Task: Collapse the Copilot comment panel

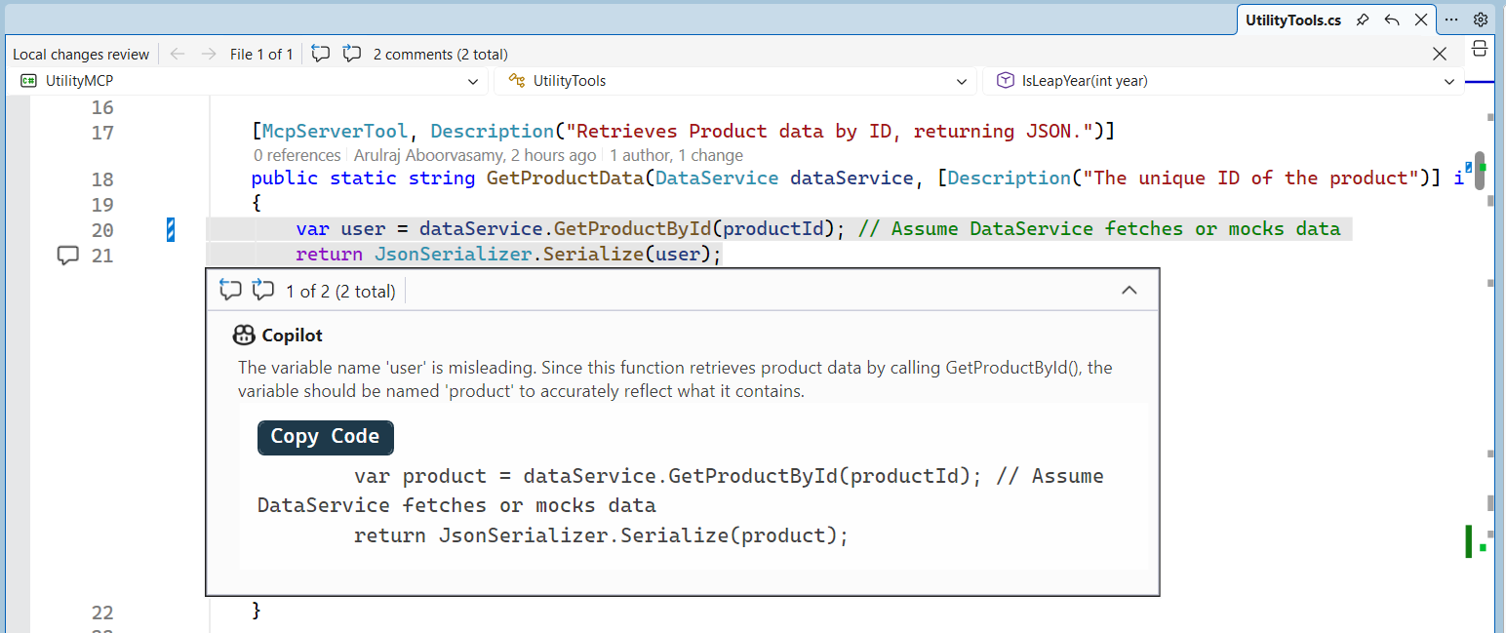Action: point(1129,290)
